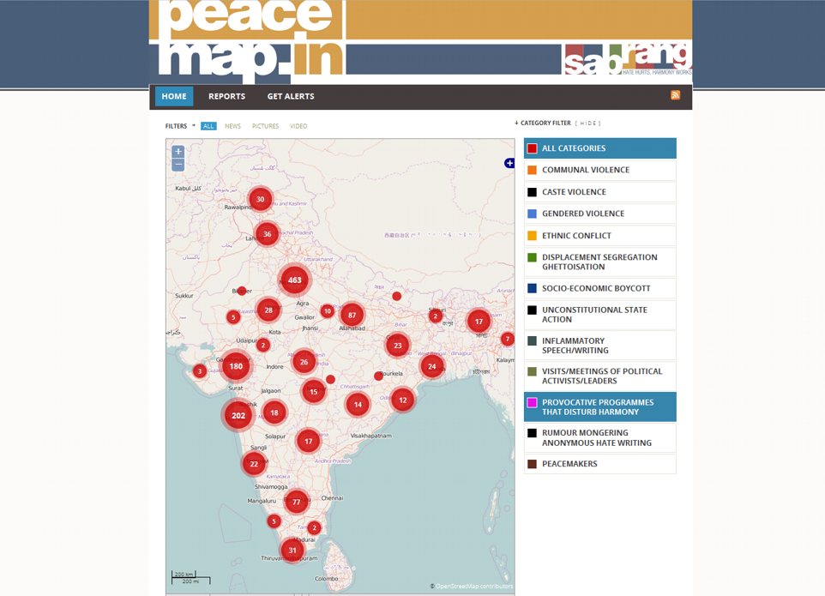The height and width of the screenshot is (596, 825).
Task: Open the 14 incident cluster marker
Action: coord(358,405)
